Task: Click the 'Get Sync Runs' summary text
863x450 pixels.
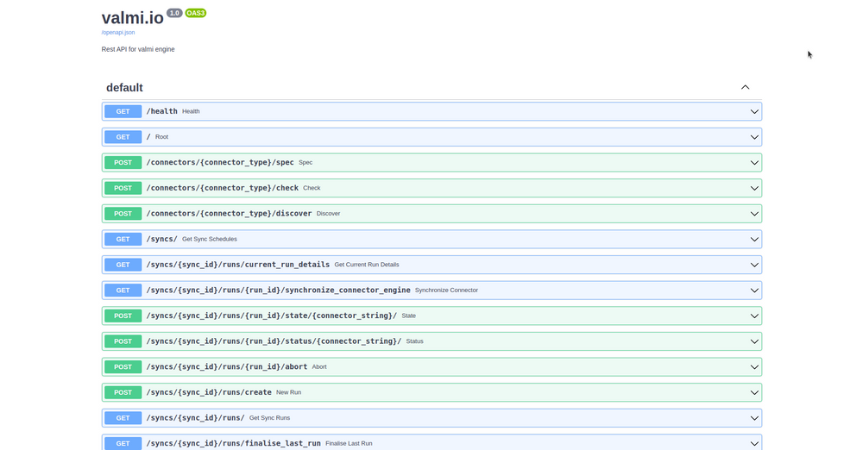Action: [269, 418]
